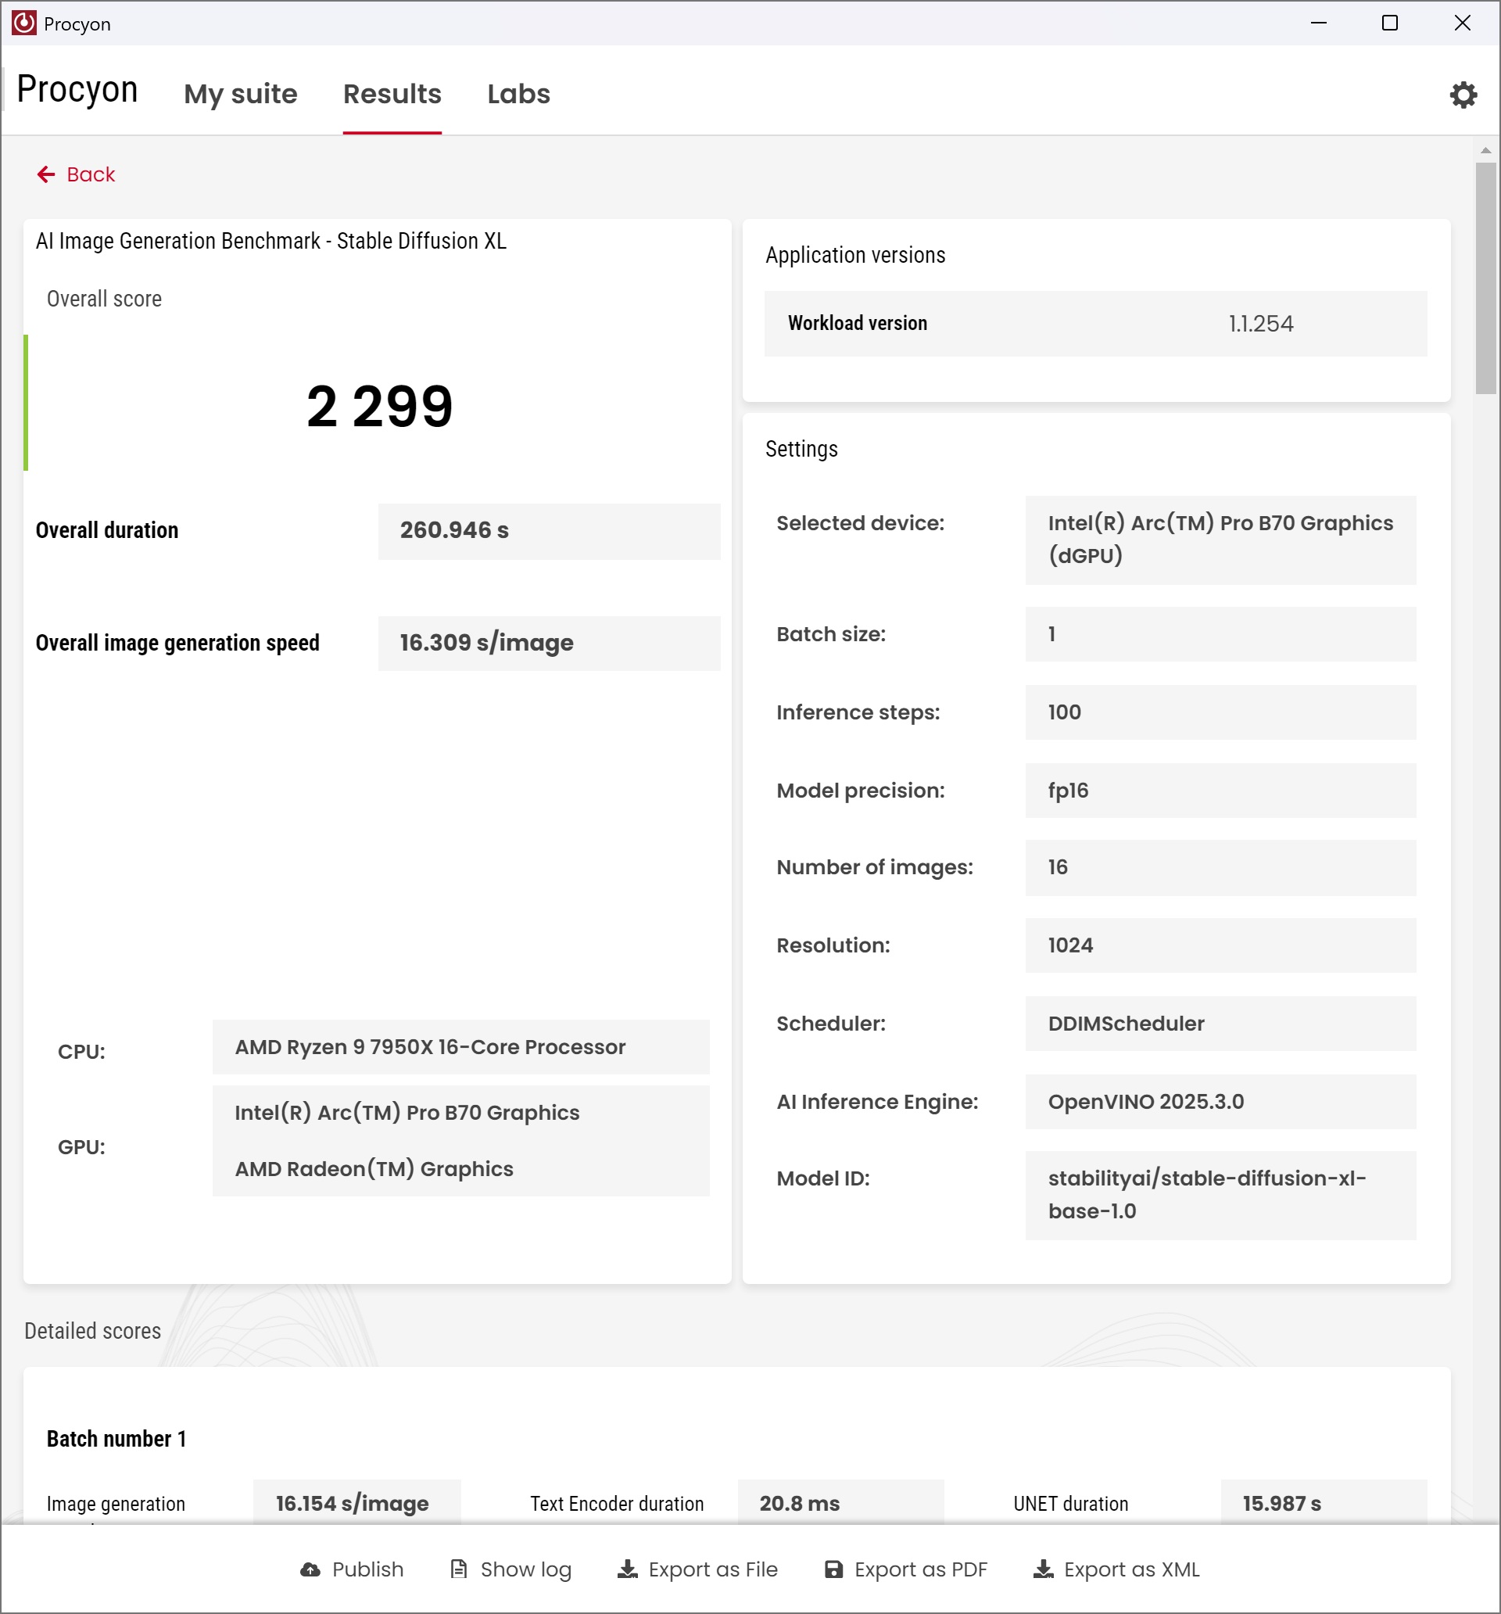Viewport: 1501px width, 1614px height.
Task: Choose Export as PDF
Action: pyautogui.click(x=906, y=1569)
